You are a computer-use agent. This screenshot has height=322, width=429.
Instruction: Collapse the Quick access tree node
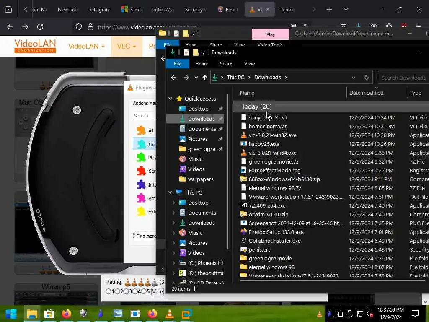tap(171, 99)
